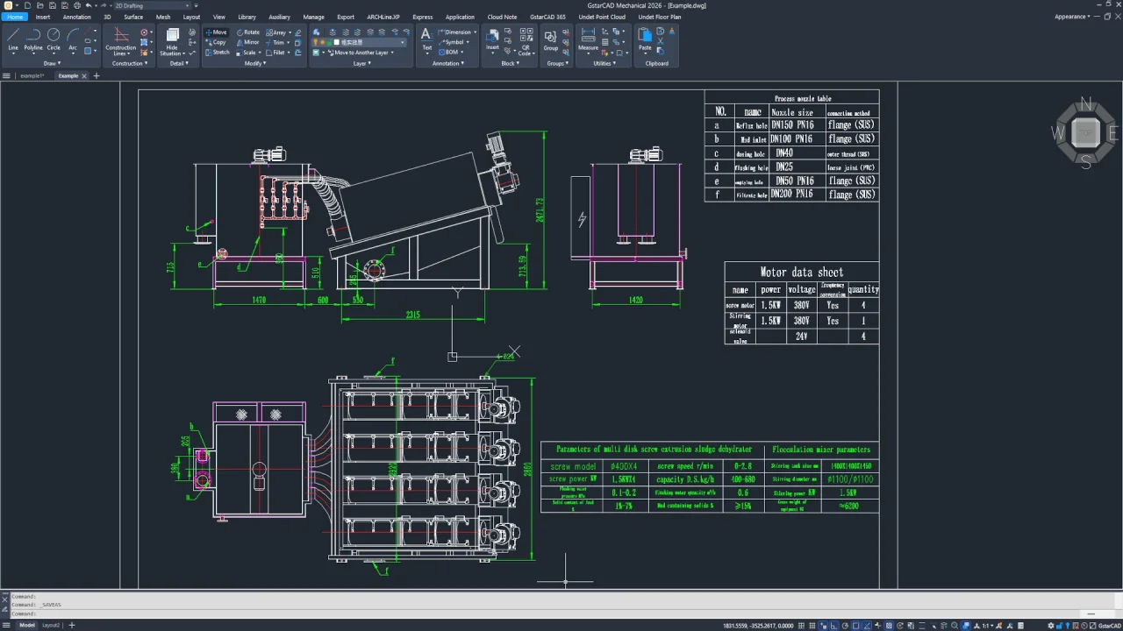Image resolution: width=1123 pixels, height=631 pixels.
Task: Click the Measure utility tool
Action: 588,39
